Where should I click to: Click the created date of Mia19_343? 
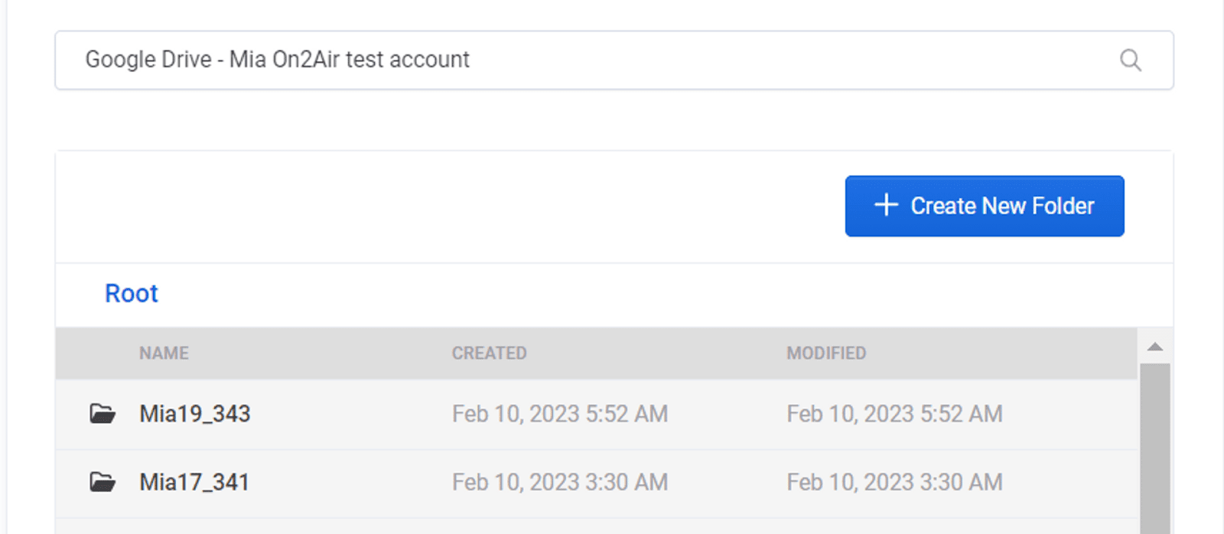coord(559,414)
